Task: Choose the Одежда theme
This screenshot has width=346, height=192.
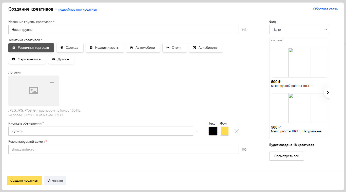Action: point(70,47)
